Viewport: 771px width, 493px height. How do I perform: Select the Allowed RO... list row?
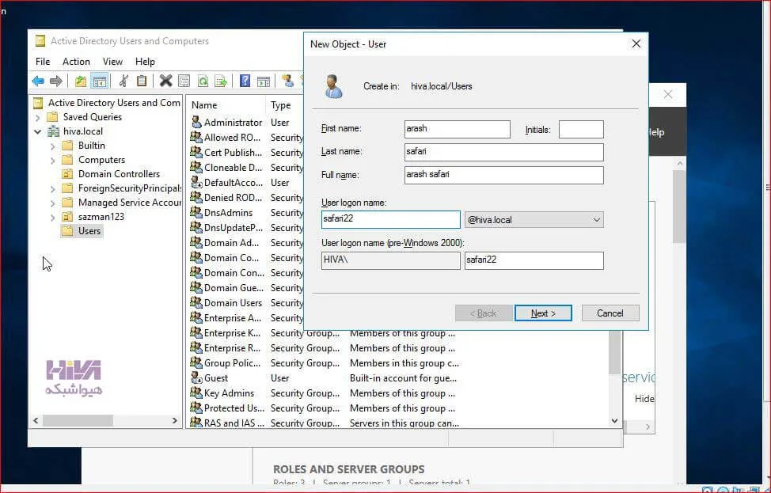click(247, 137)
